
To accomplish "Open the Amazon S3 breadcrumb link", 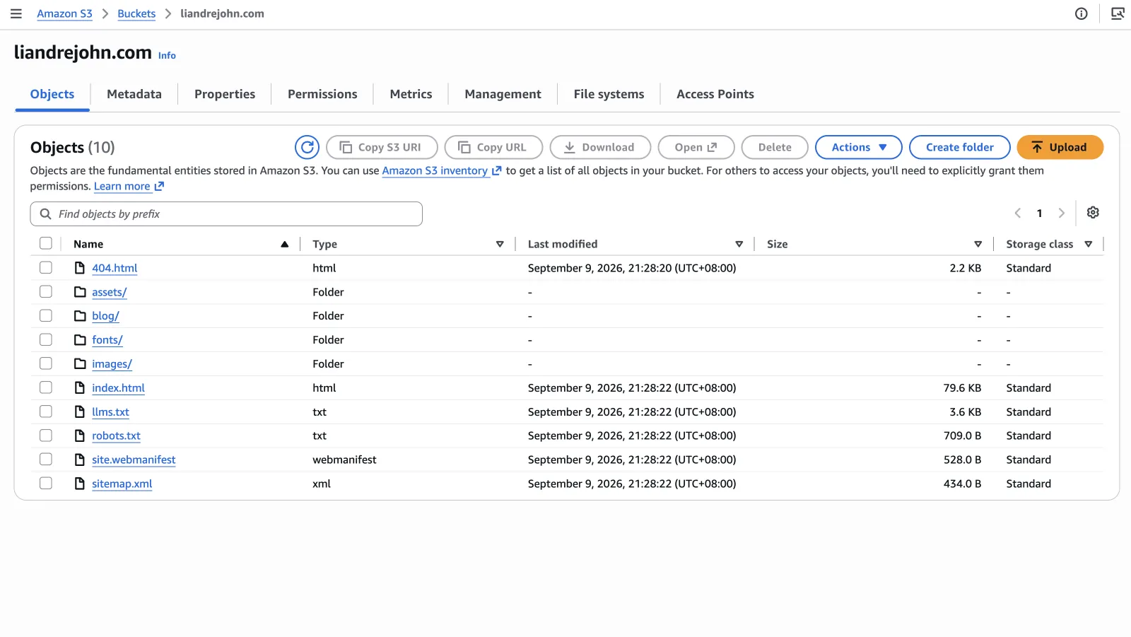I will pyautogui.click(x=64, y=13).
